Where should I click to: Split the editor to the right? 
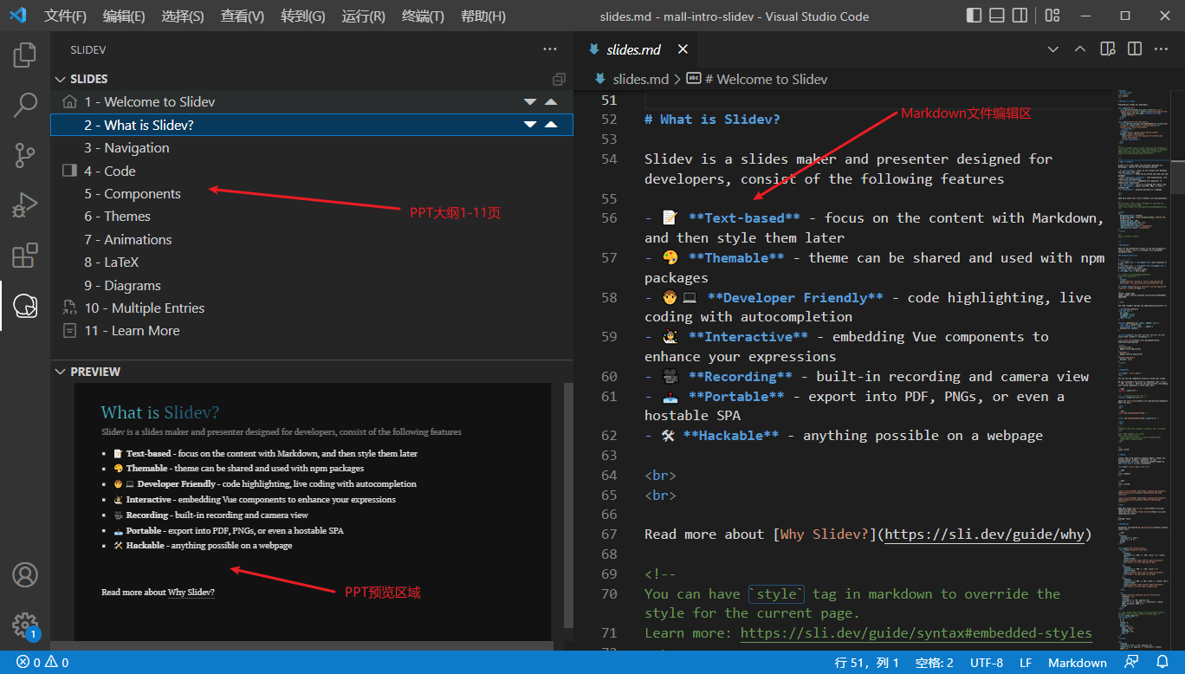click(x=1134, y=49)
